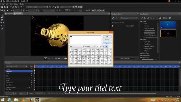Viewport: 181px width, 102px height.
Task: Collapse the Objects tree node in EasyPalette
Action: (141, 40)
